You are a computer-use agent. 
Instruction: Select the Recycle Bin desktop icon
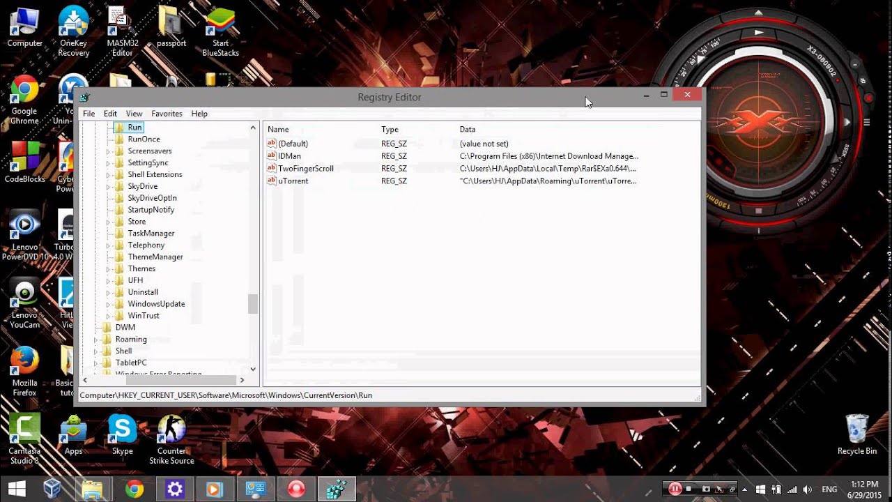(x=857, y=434)
